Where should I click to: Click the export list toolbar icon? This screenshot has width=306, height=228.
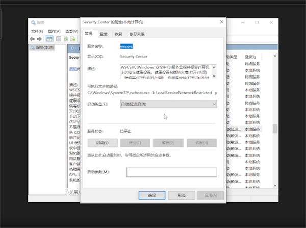point(73,39)
